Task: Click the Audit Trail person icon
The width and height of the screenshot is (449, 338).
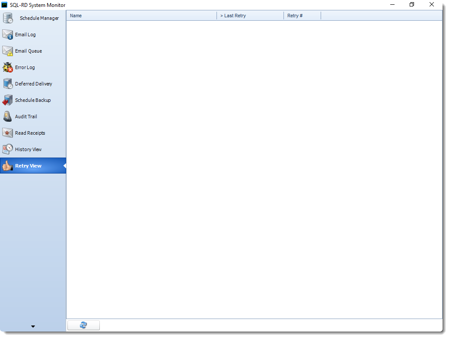Action: (x=8, y=117)
